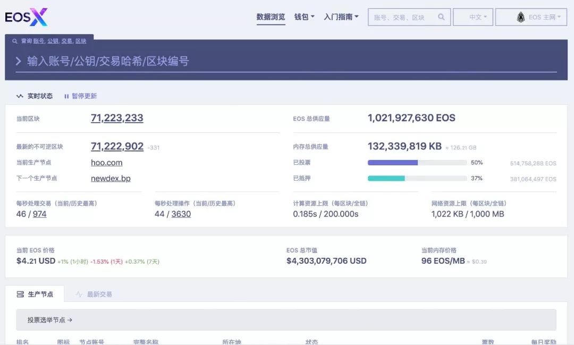Open the 钱包 dropdown menu
The height and width of the screenshot is (345, 574).
[x=304, y=17]
